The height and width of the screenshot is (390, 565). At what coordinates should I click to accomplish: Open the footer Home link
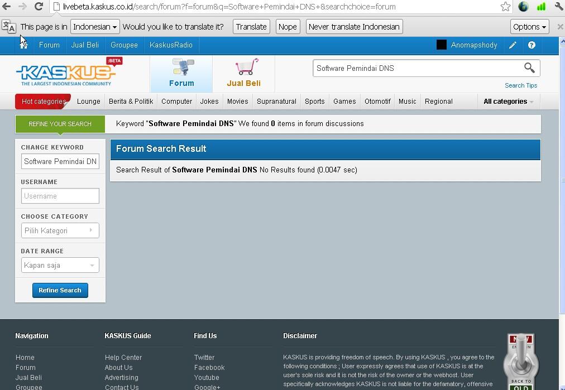click(25, 357)
